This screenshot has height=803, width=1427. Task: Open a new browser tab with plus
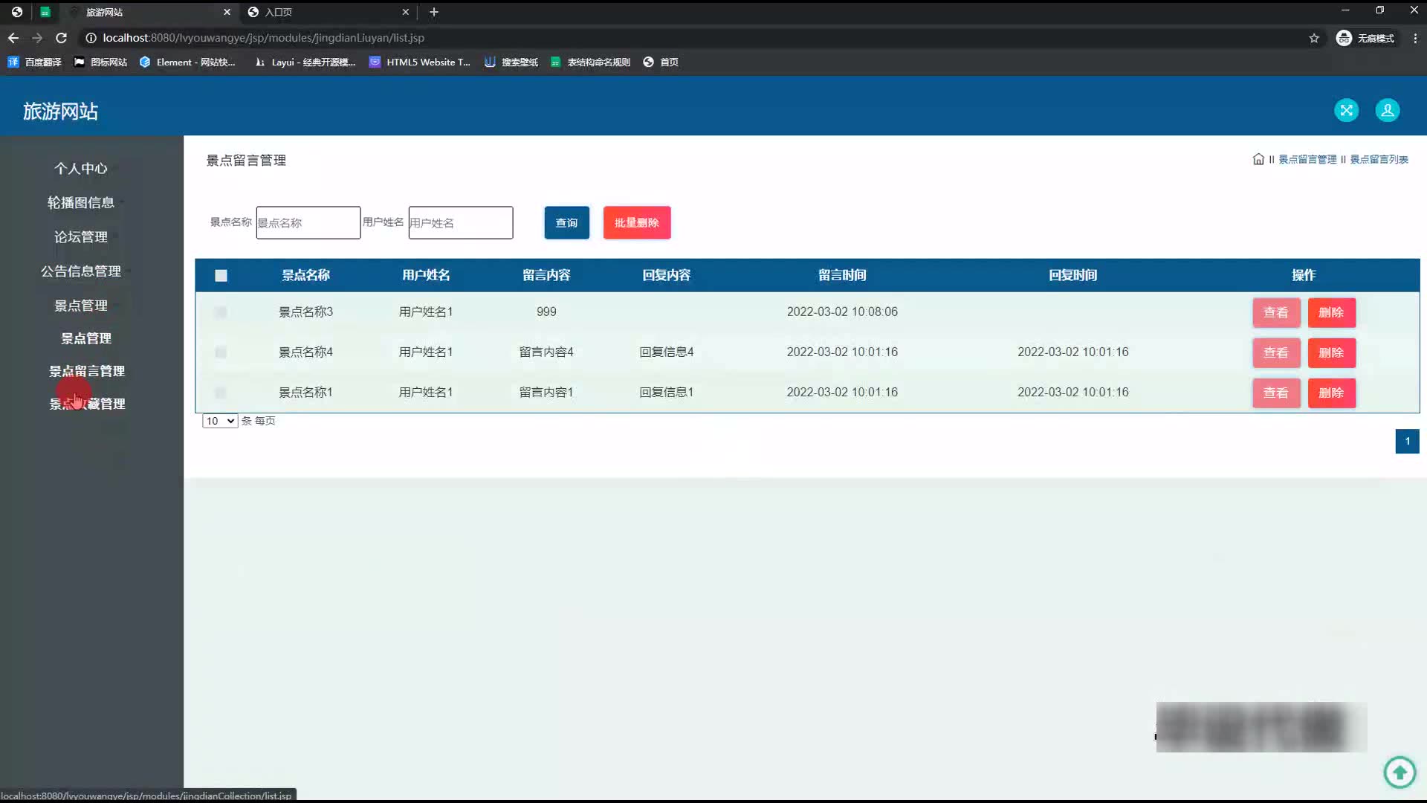434,12
